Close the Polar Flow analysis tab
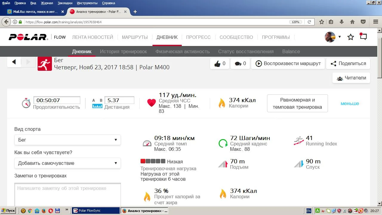 pyautogui.click(x=125, y=12)
